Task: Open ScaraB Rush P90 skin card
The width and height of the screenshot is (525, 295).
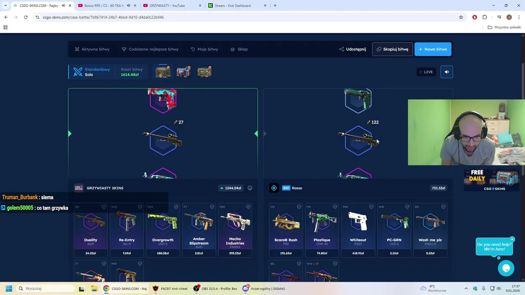Action: (286, 230)
